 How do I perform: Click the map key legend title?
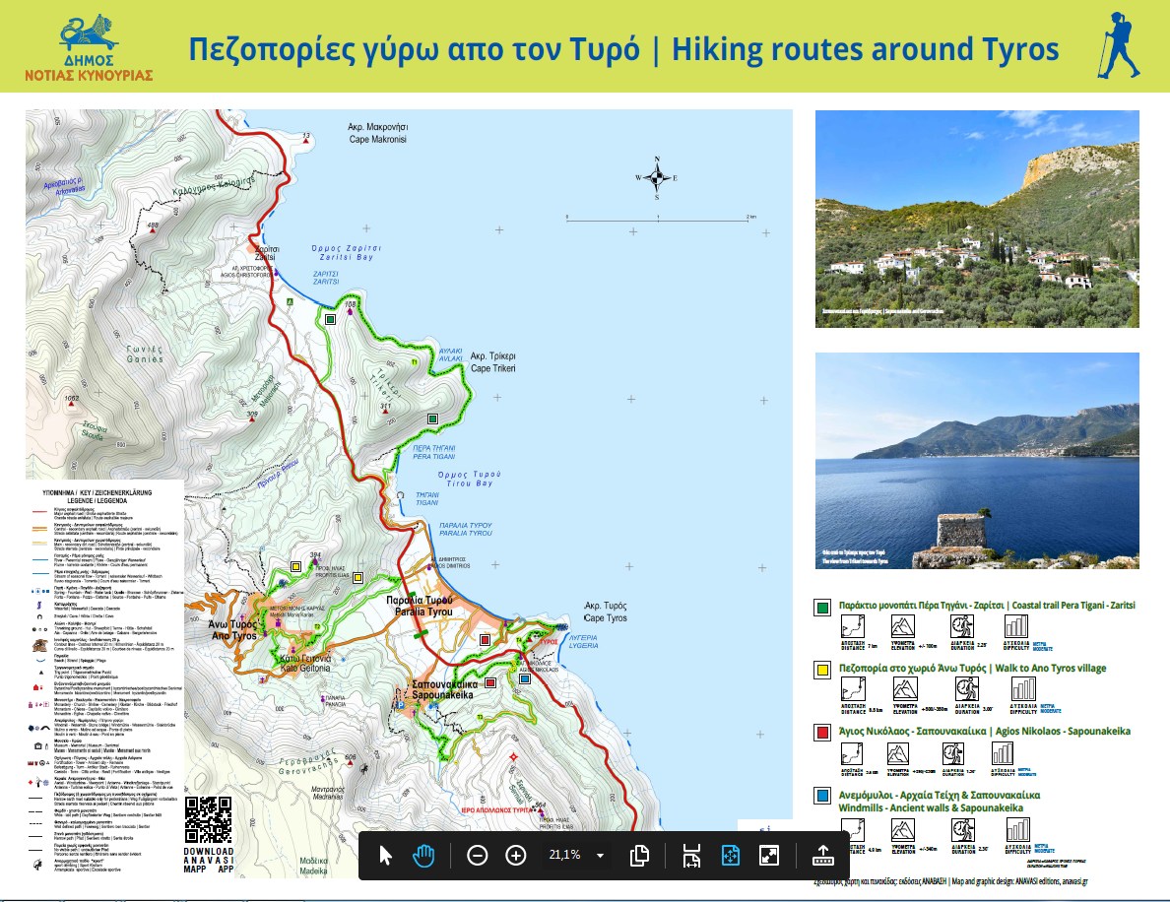click(97, 497)
